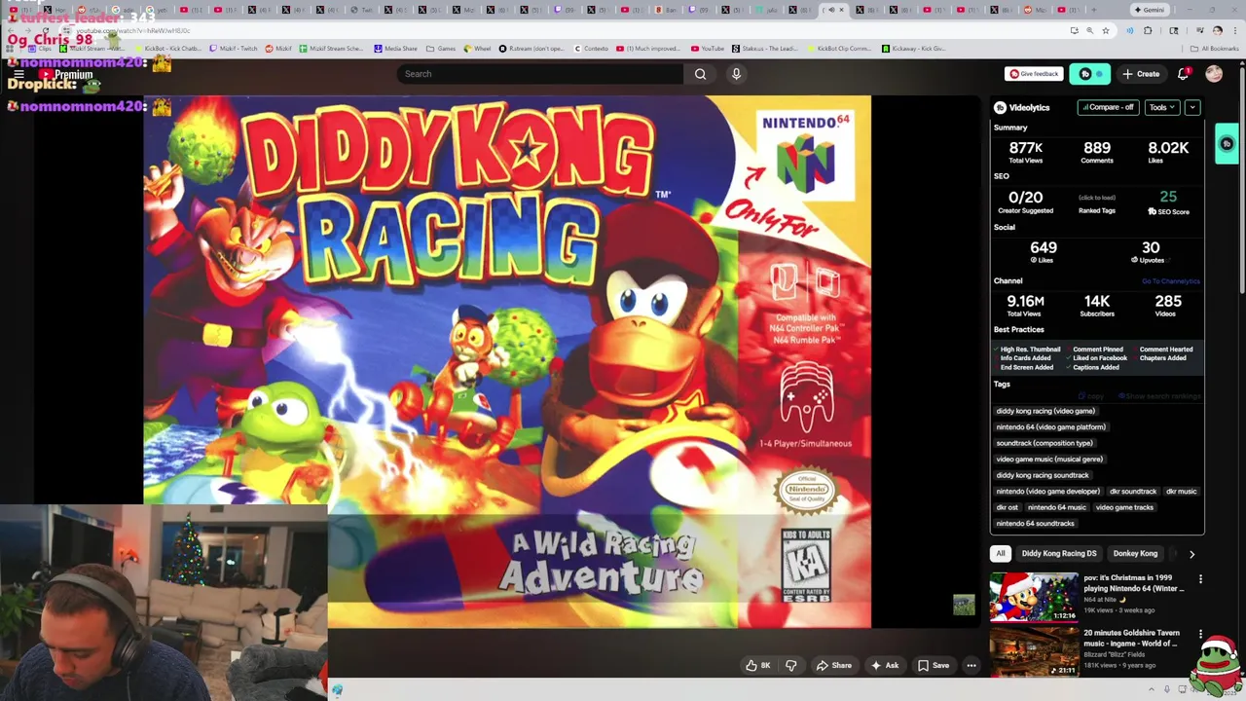Open options for Goldshire Tavern video
The width and height of the screenshot is (1246, 701).
[x=1200, y=634]
